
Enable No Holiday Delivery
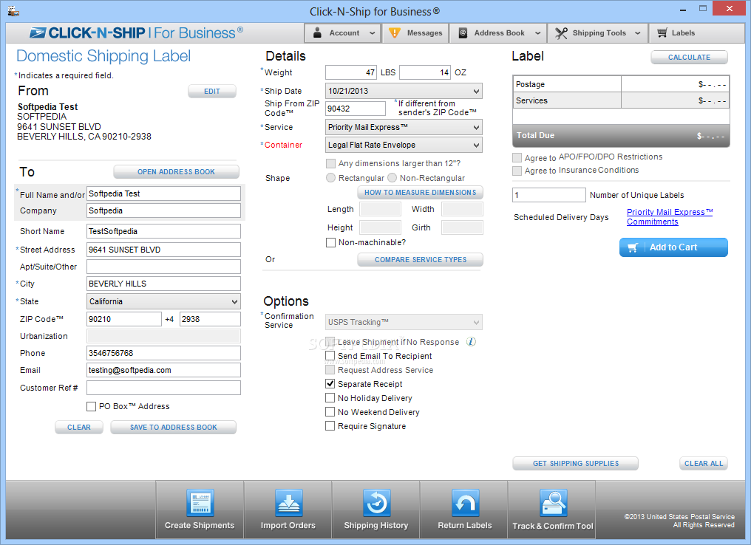tap(330, 397)
